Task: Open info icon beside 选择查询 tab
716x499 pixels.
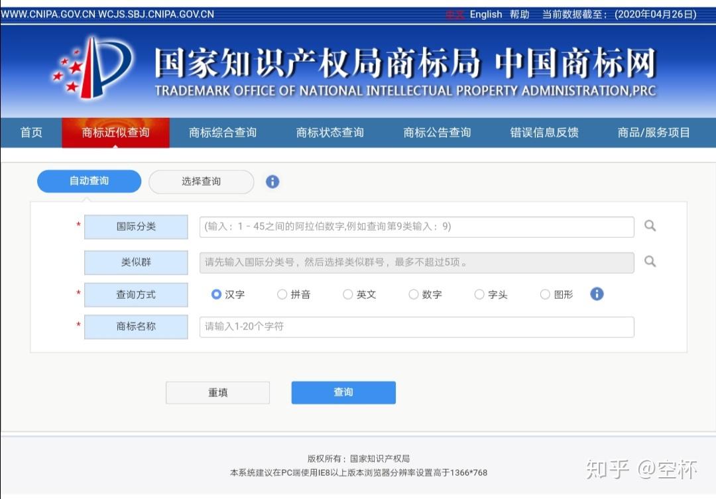Action: click(272, 182)
